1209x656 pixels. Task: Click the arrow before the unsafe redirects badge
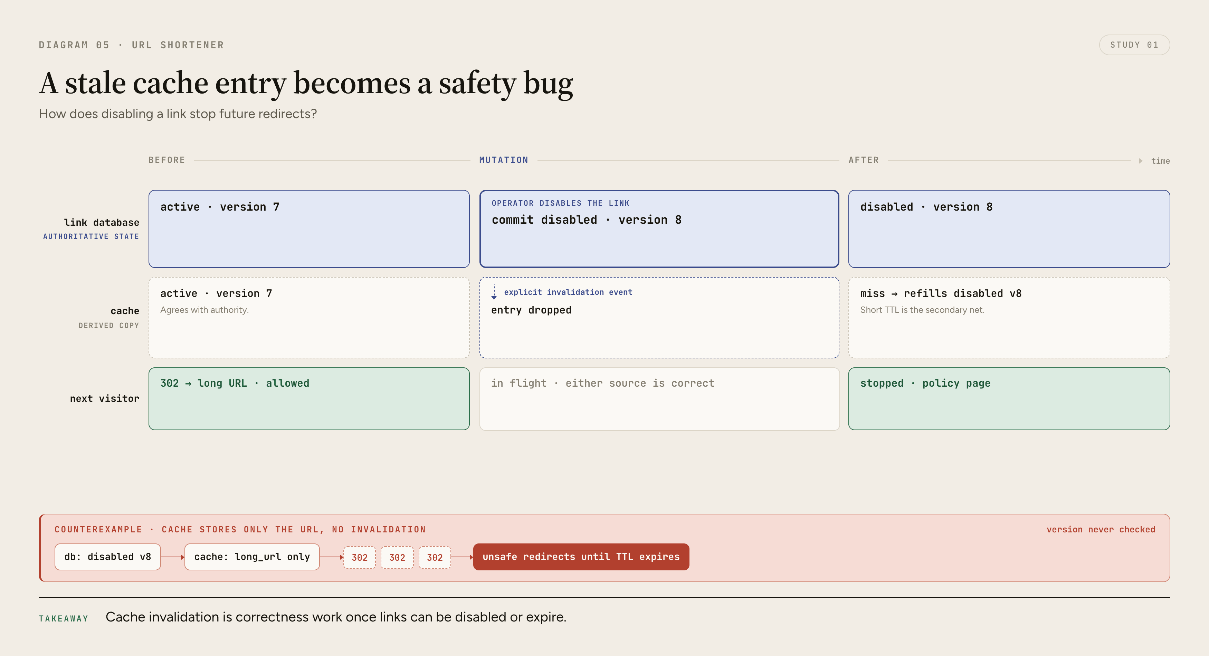462,557
